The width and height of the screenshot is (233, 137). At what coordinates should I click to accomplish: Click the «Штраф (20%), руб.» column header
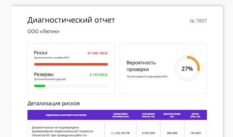click(195, 115)
